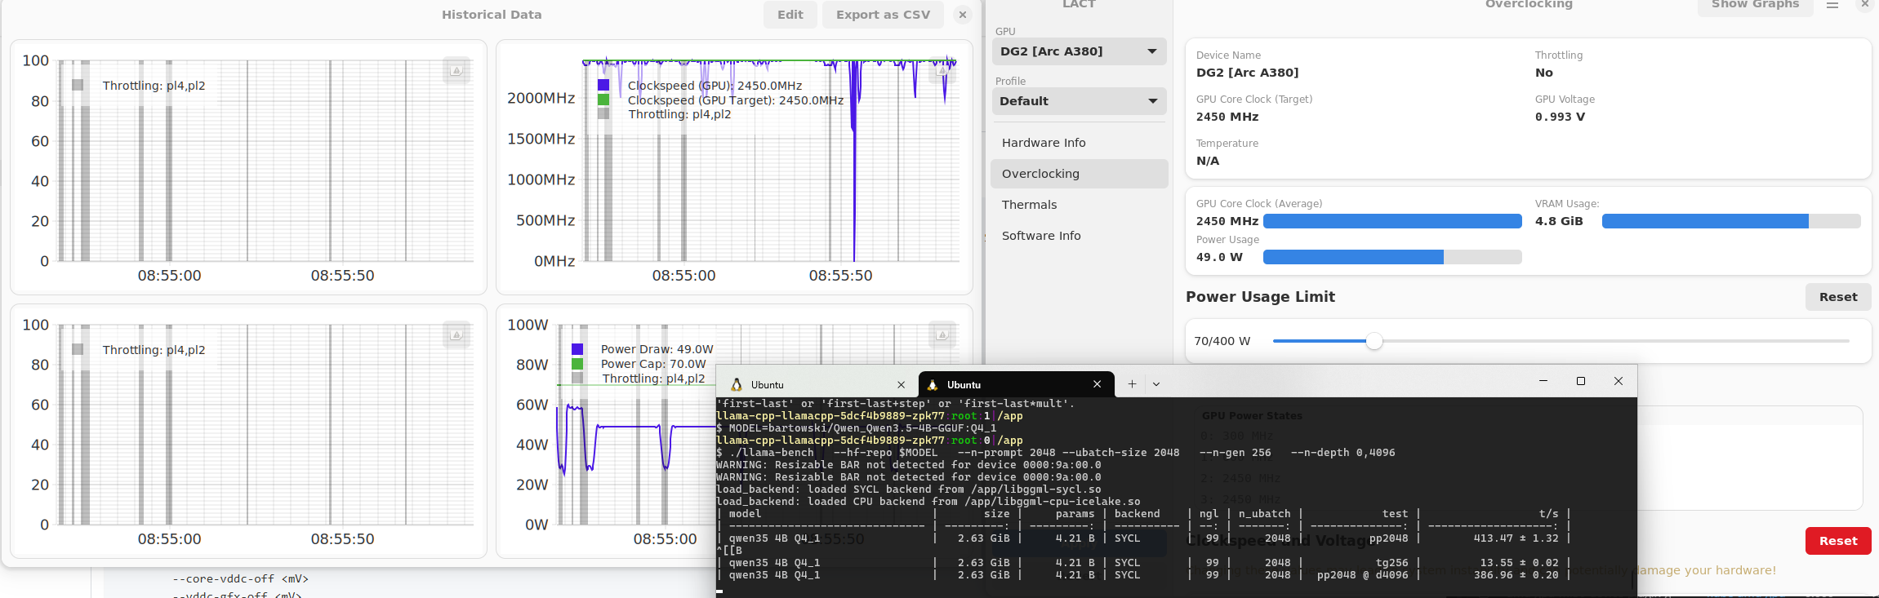The image size is (1879, 598).
Task: Click the Temperature value 'N/A'
Action: click(1208, 161)
